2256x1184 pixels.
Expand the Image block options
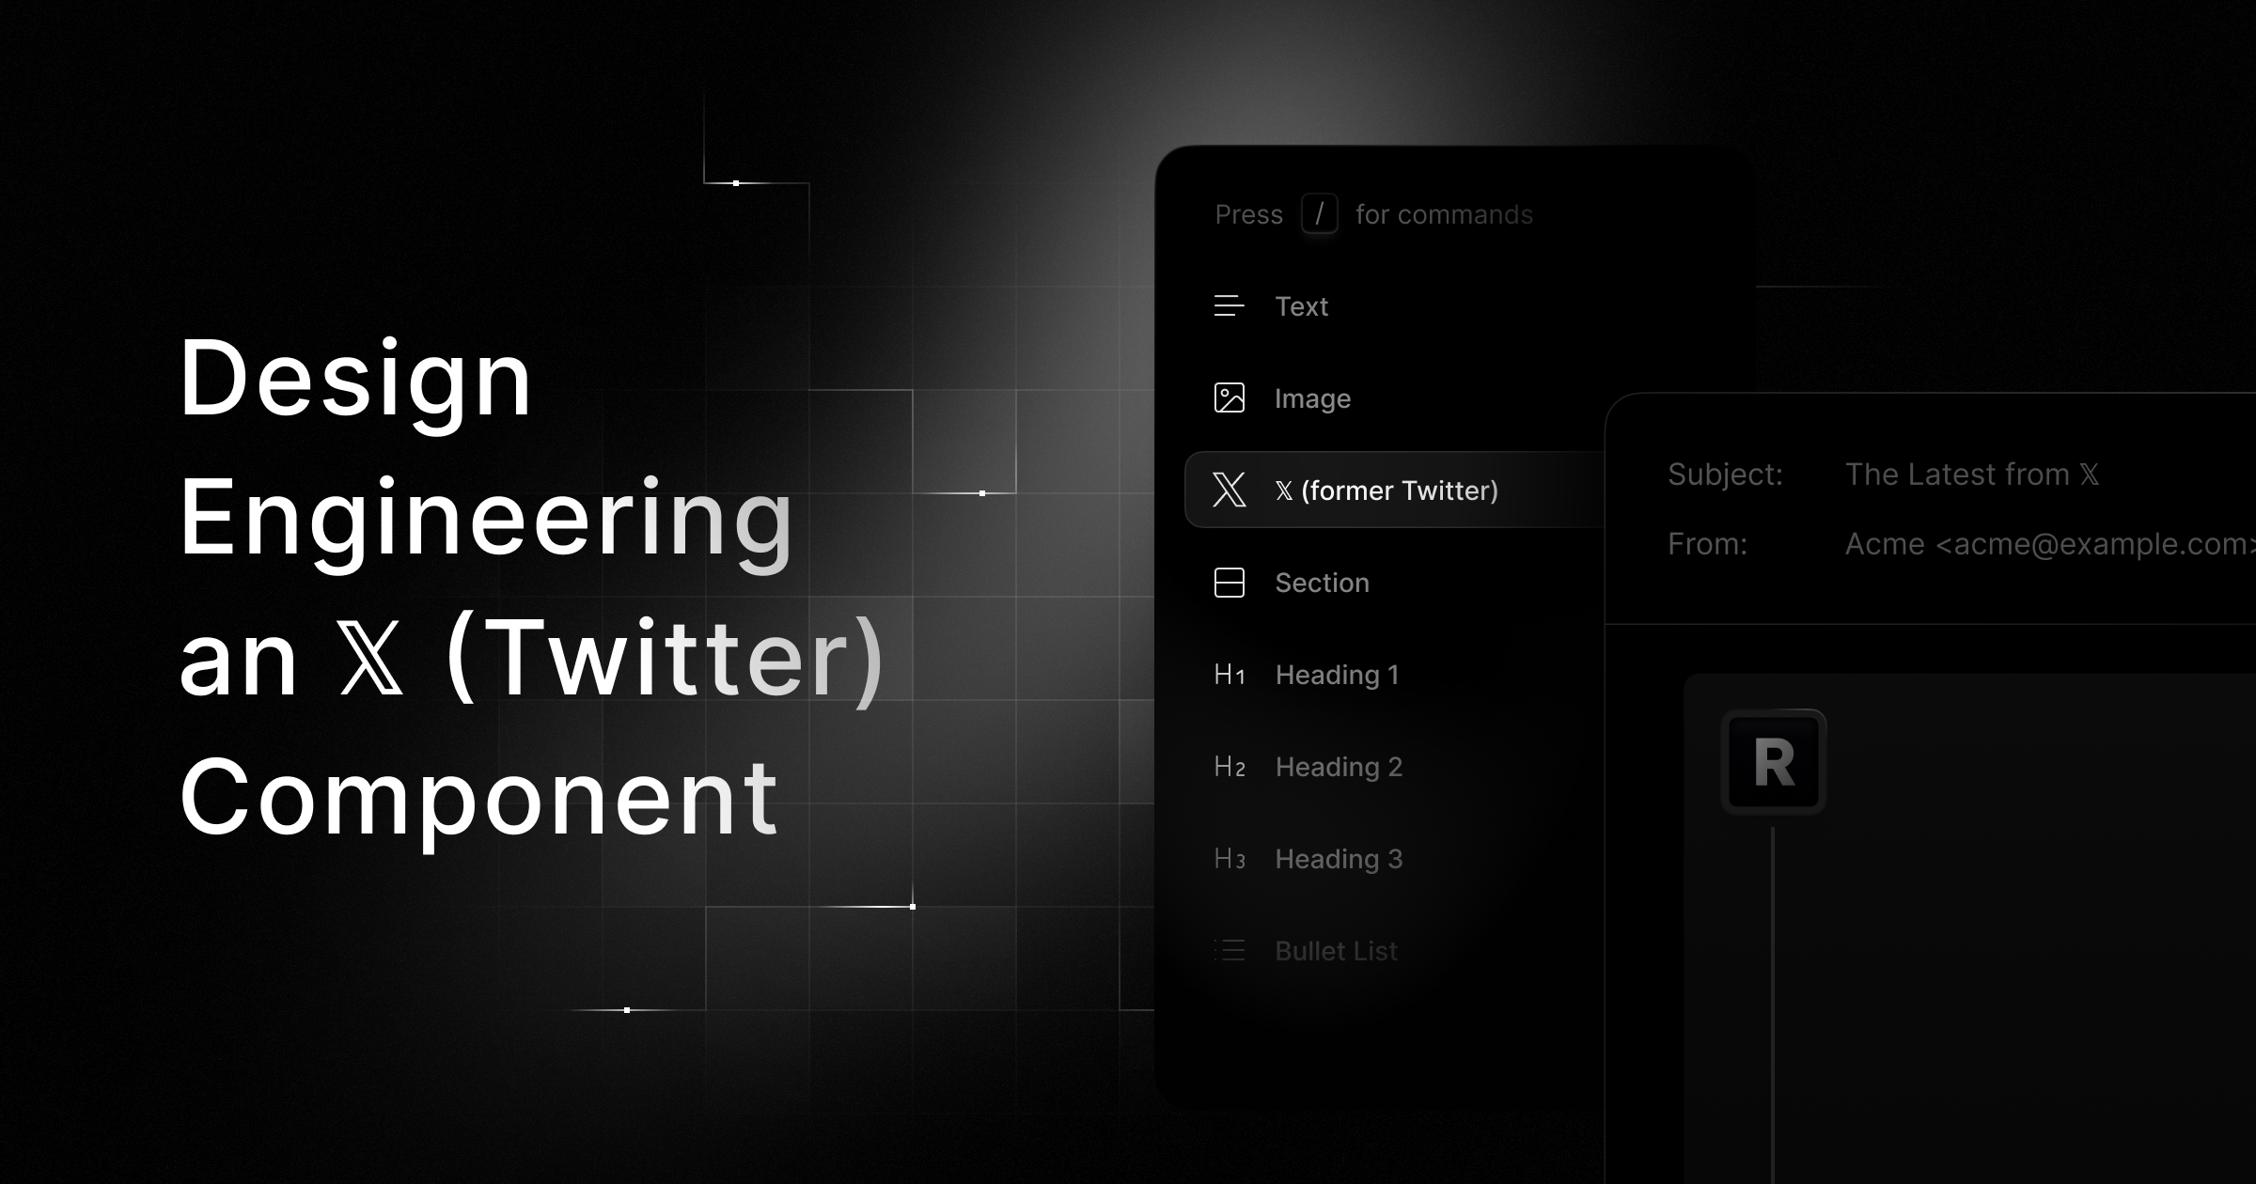pos(1311,398)
